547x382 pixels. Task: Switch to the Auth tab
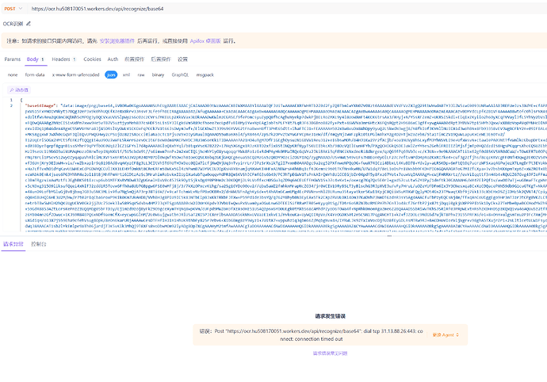[x=113, y=59]
